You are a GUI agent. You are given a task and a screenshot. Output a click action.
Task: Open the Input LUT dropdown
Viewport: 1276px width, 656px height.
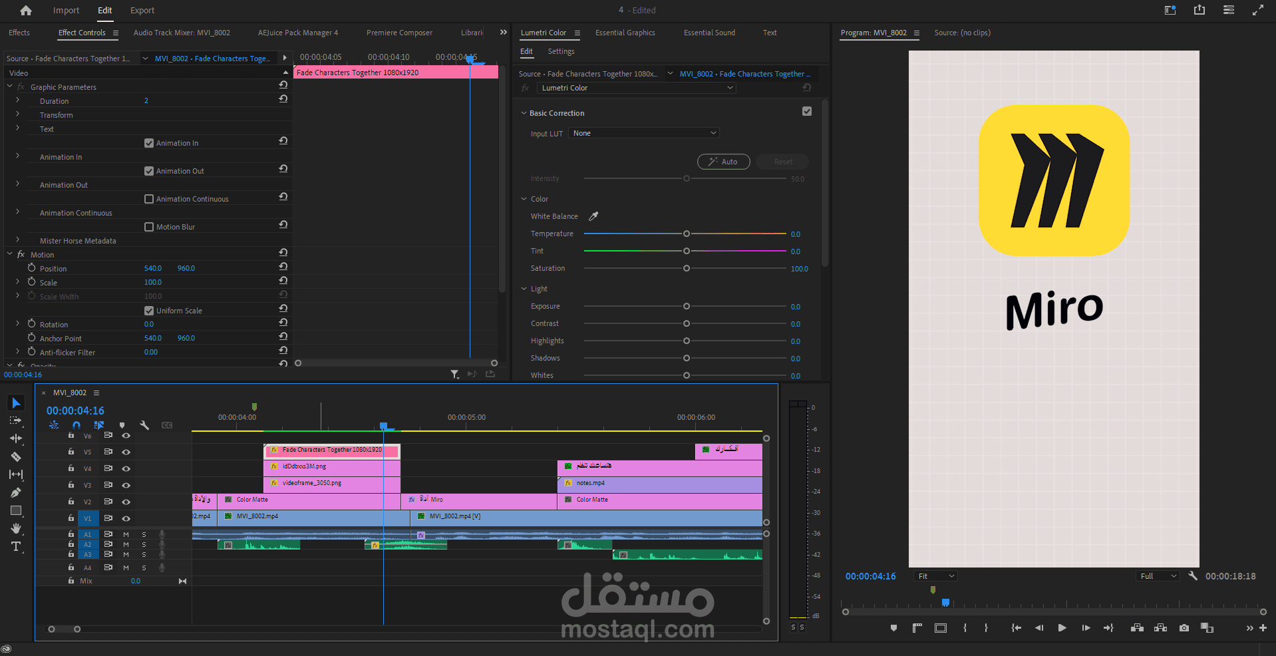coord(644,133)
